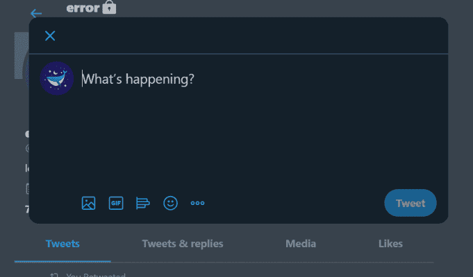473x277 pixels.
Task: Click the retweet icon near You Retweeted
Action: pyautogui.click(x=53, y=275)
